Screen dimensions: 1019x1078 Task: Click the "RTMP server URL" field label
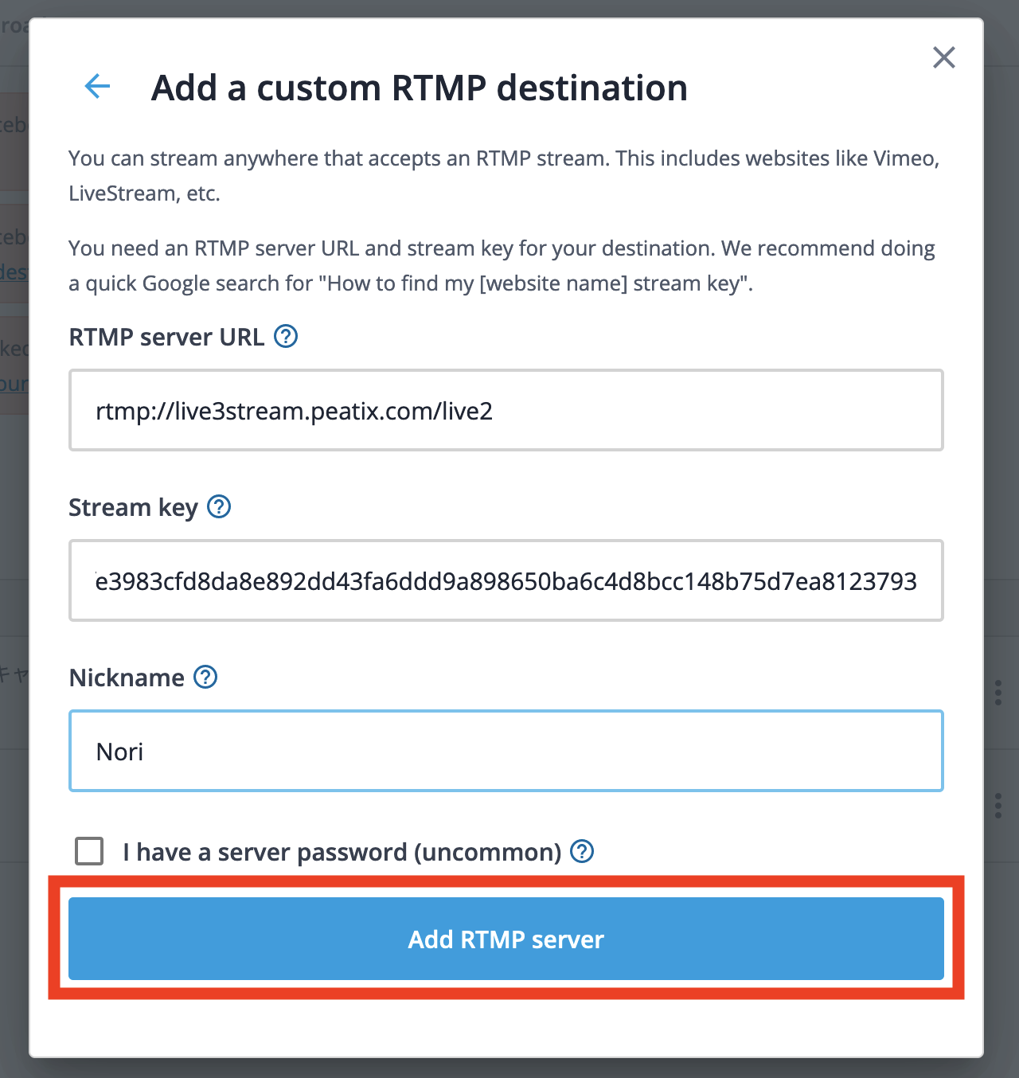click(166, 337)
